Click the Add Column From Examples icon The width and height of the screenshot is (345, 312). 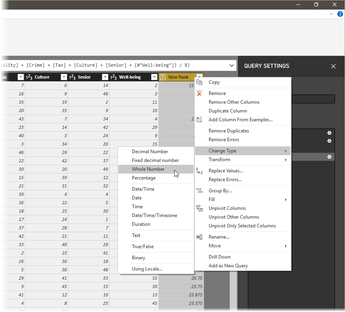[199, 120]
